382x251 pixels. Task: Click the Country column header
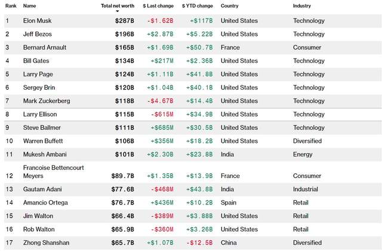(x=229, y=6)
